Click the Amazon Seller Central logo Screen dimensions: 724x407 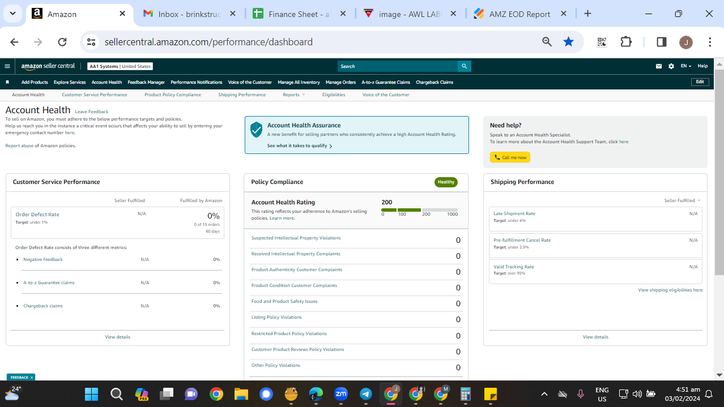[x=48, y=66]
